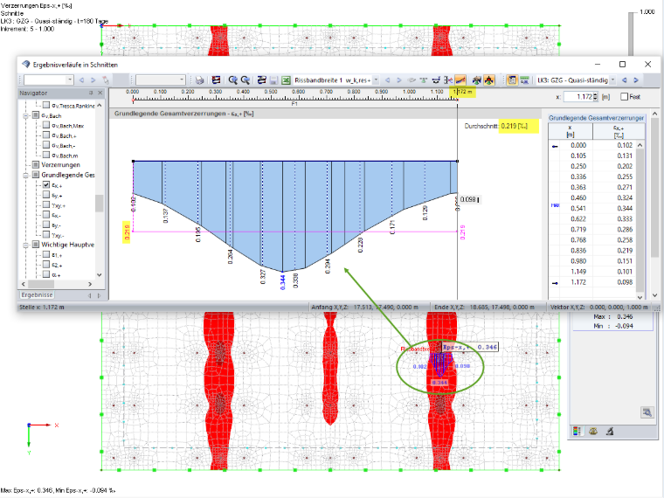664x498 pixels.
Task: Click the icon between zoom out and save
Action: click(262, 80)
